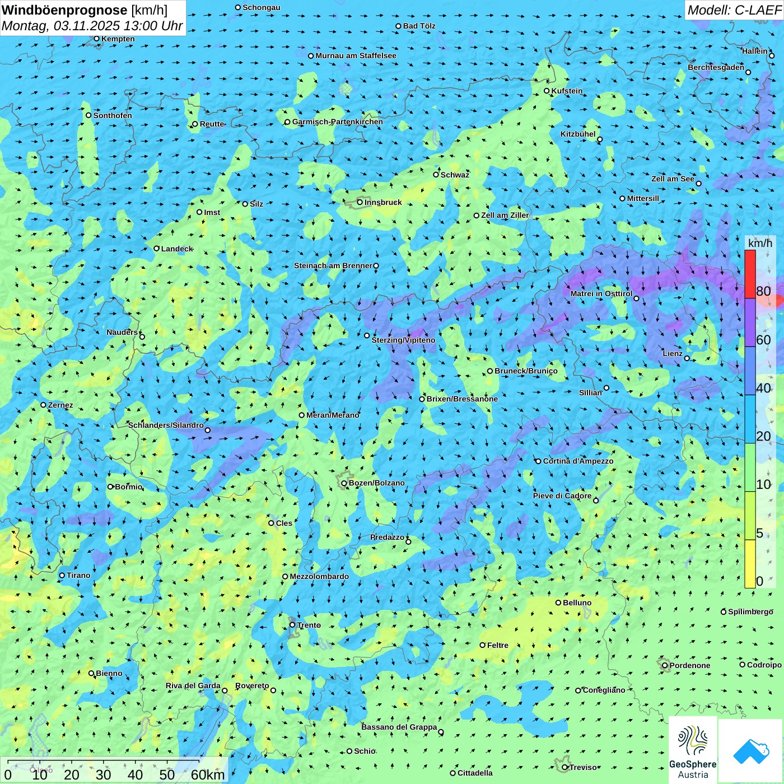Click the Kempten city marker dot
Screen dimensions: 784x784
point(96,39)
